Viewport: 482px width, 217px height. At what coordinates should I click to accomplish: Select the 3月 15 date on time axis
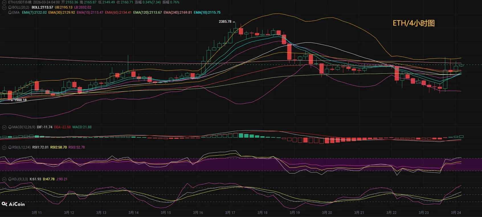(166, 213)
